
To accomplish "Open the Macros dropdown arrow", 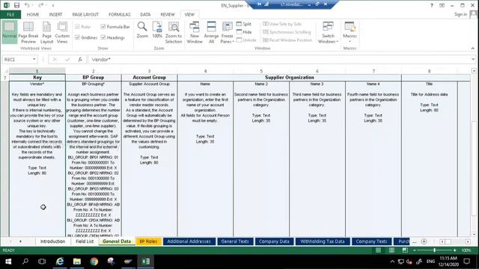I will [350, 42].
